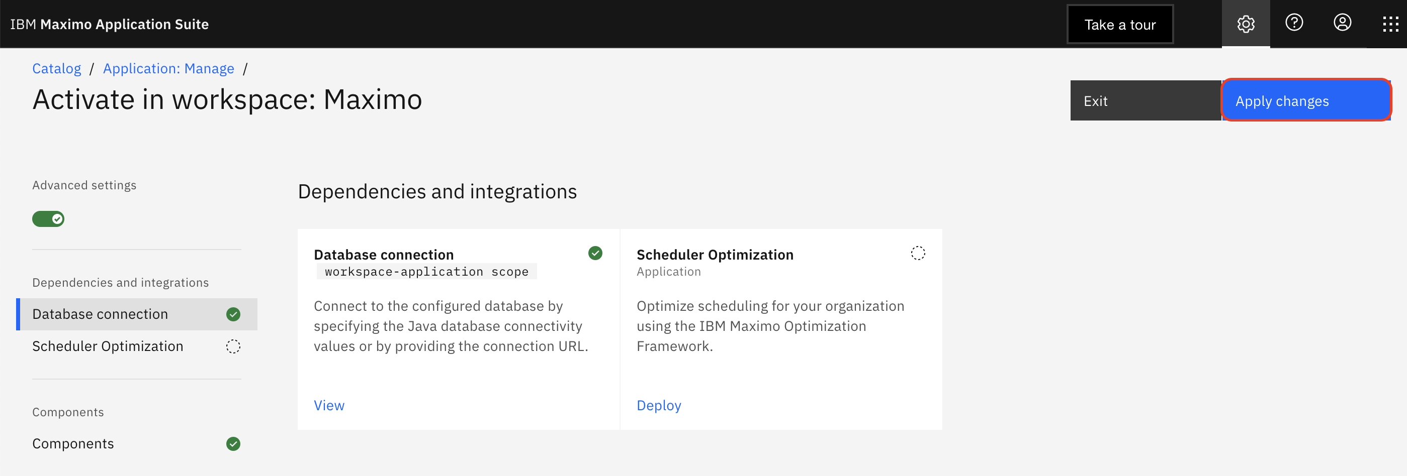The image size is (1407, 476).
Task: Click green checkmark beside Components in sidebar
Action: 233,444
